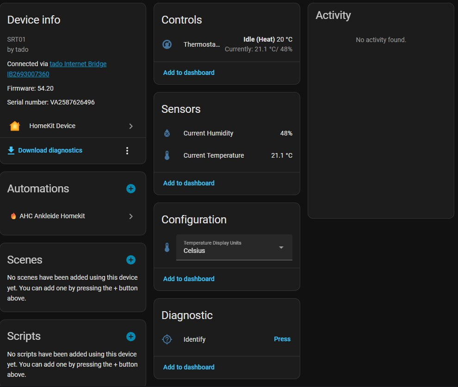Click the download arrow icon beside diagnostics
Screen dimensions: 458x387
[11, 150]
